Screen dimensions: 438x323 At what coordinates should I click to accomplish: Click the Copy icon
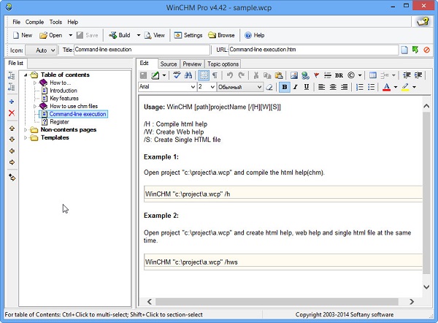[267, 75]
